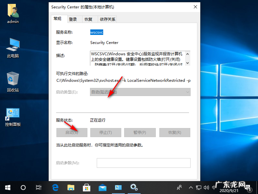Open the Start menu
The height and width of the screenshot is (194, 258).
pos(7,188)
